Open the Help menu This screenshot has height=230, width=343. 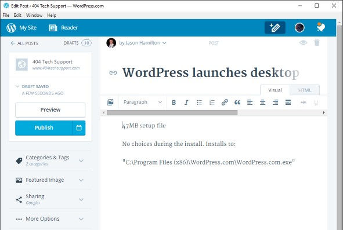[52, 15]
